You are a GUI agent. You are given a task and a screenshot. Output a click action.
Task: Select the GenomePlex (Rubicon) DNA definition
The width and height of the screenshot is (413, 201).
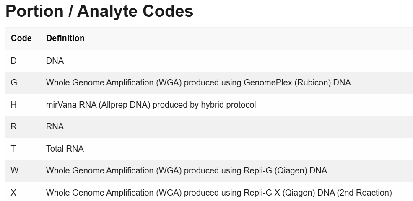point(198,82)
